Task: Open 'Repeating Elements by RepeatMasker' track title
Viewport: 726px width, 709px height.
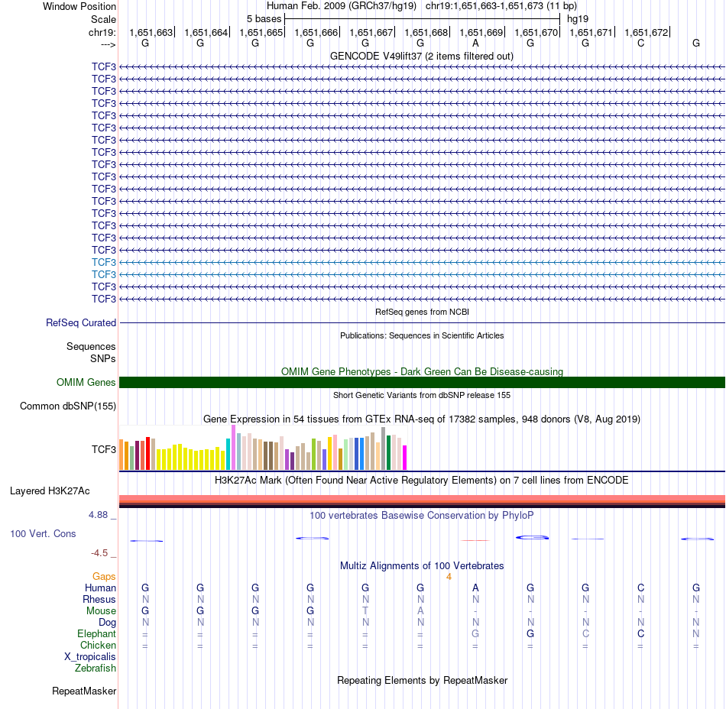Action: coord(422,680)
